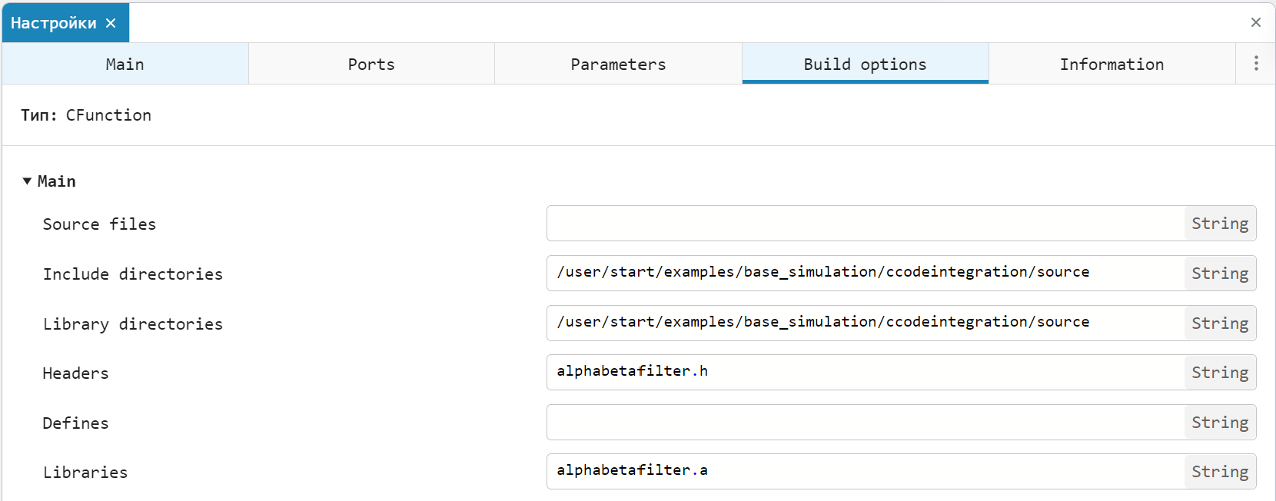Click the Headers field with alphabetafilter.h
Viewport: 1276px width, 501px height.
click(x=865, y=372)
